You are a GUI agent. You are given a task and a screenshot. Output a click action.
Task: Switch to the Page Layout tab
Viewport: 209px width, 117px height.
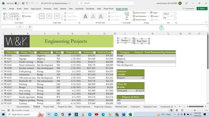click(36, 9)
